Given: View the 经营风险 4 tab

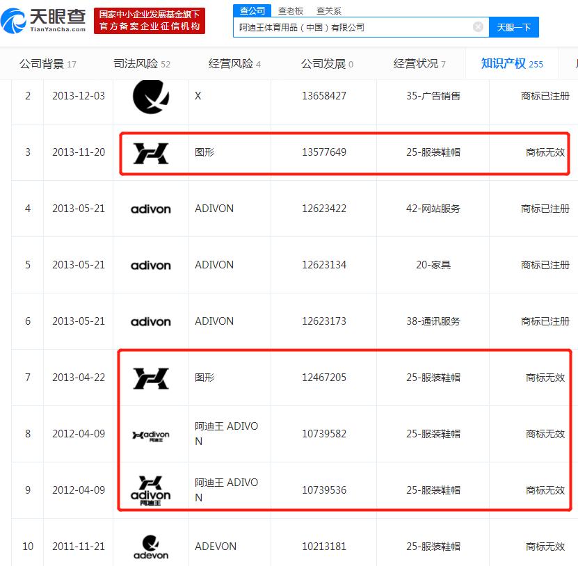Looking at the screenshot, I should (232, 63).
